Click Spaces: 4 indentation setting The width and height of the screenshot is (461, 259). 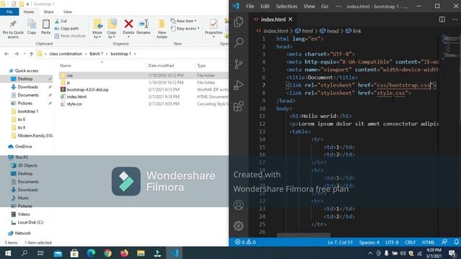coord(369,242)
